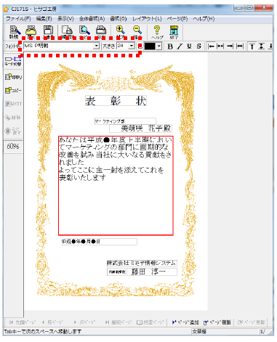
Task: Click the black font color swatch
Action: (150, 46)
